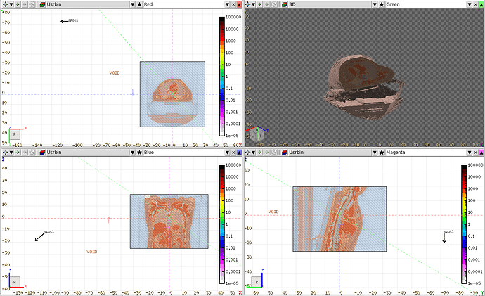Click the star icon beside the Green name field
This screenshot has height=296, width=485.
[380, 4]
